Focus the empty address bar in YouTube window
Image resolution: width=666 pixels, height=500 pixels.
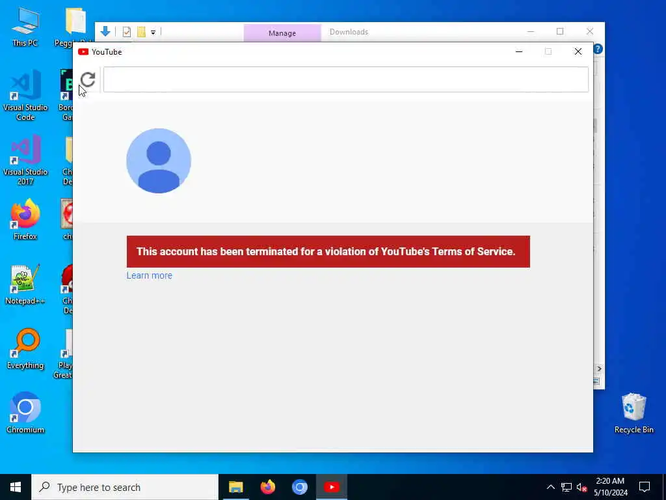[346, 79]
